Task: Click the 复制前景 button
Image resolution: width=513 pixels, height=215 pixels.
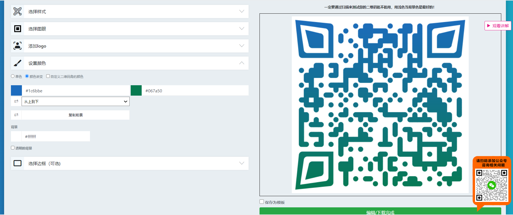Action: (75, 115)
